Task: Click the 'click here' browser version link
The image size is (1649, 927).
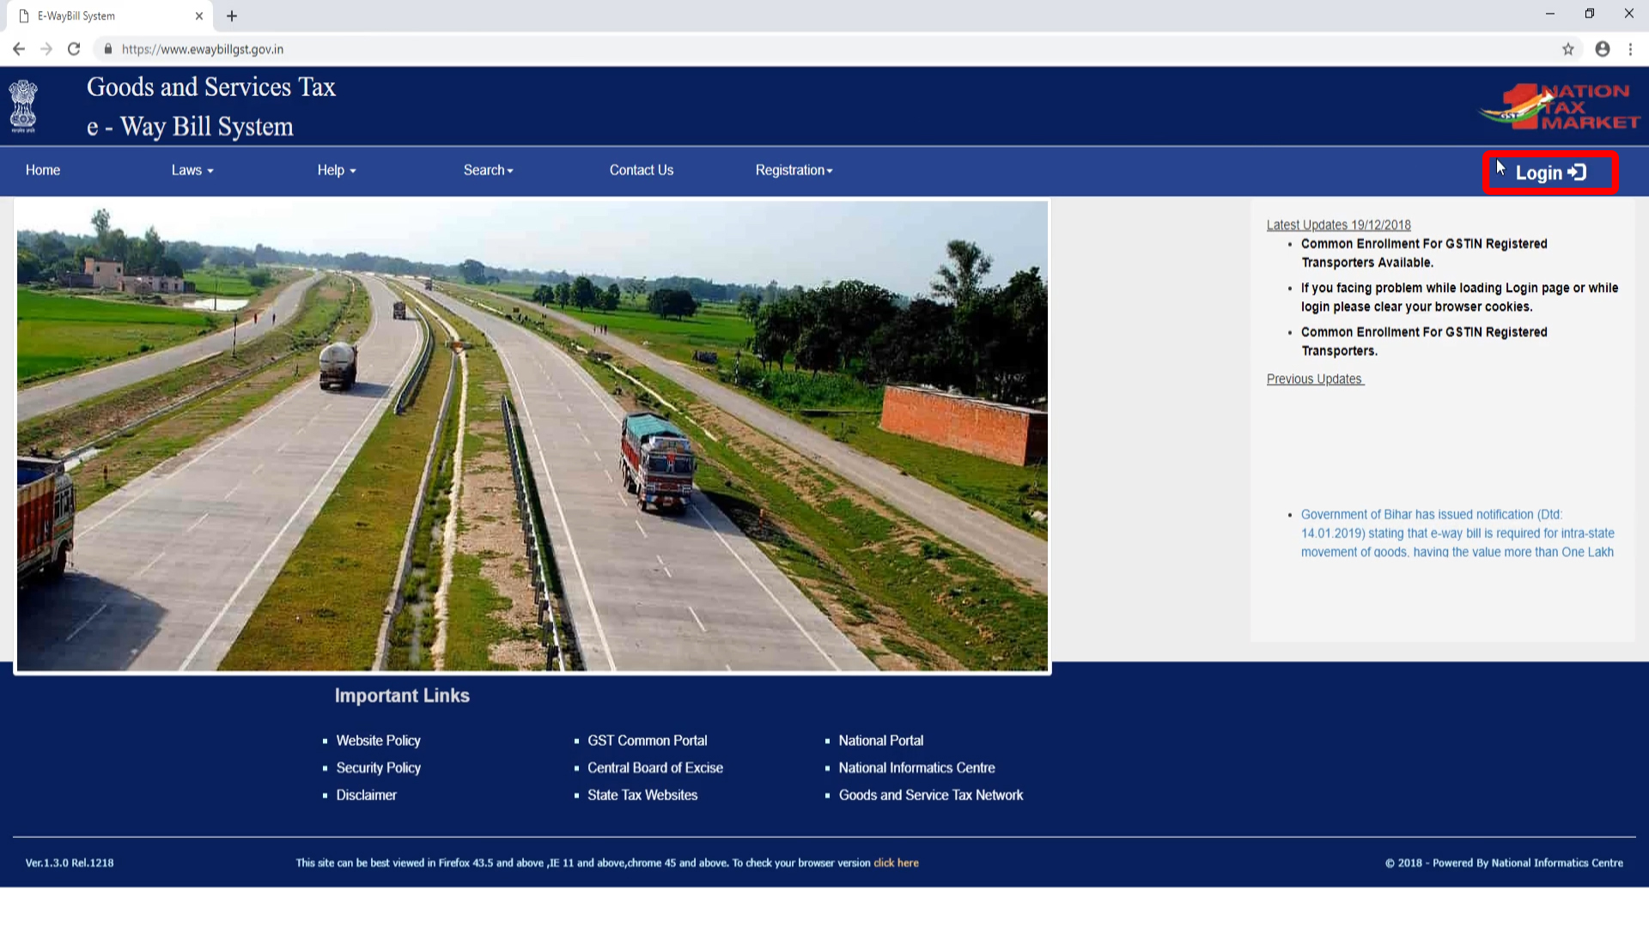Action: point(896,863)
